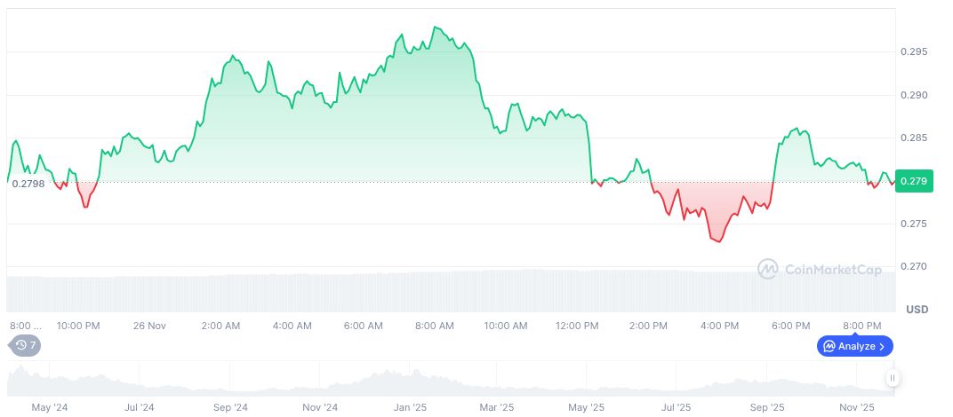The height and width of the screenshot is (417, 953).
Task: Click the 0.270 price axis label
Action: 913,266
